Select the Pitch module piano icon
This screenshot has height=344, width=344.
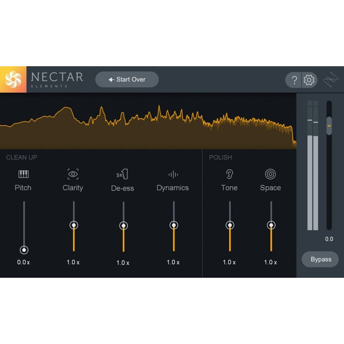(x=23, y=174)
